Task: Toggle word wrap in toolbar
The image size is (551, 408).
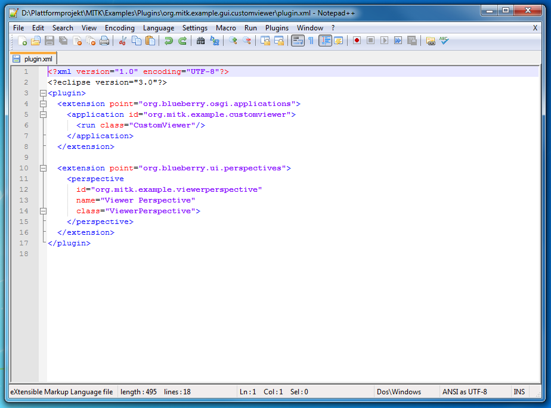Action: click(x=298, y=41)
